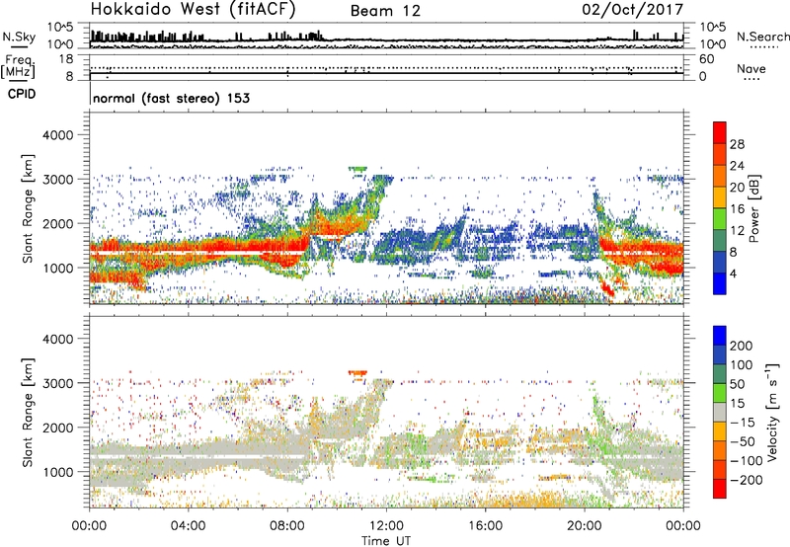Select 'normal (fast stereo) 153' text
Screen dimensions: 790x547
[171, 98]
